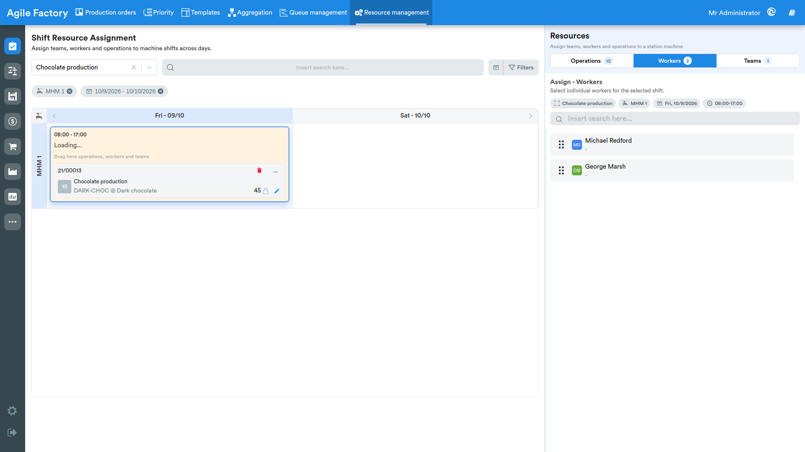Select the Sat - 10/10 column header
The height and width of the screenshot is (452, 805).
[415, 116]
